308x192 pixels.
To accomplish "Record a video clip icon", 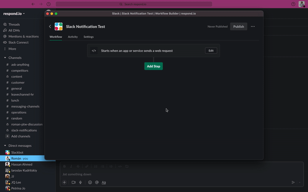I will (74, 182).
